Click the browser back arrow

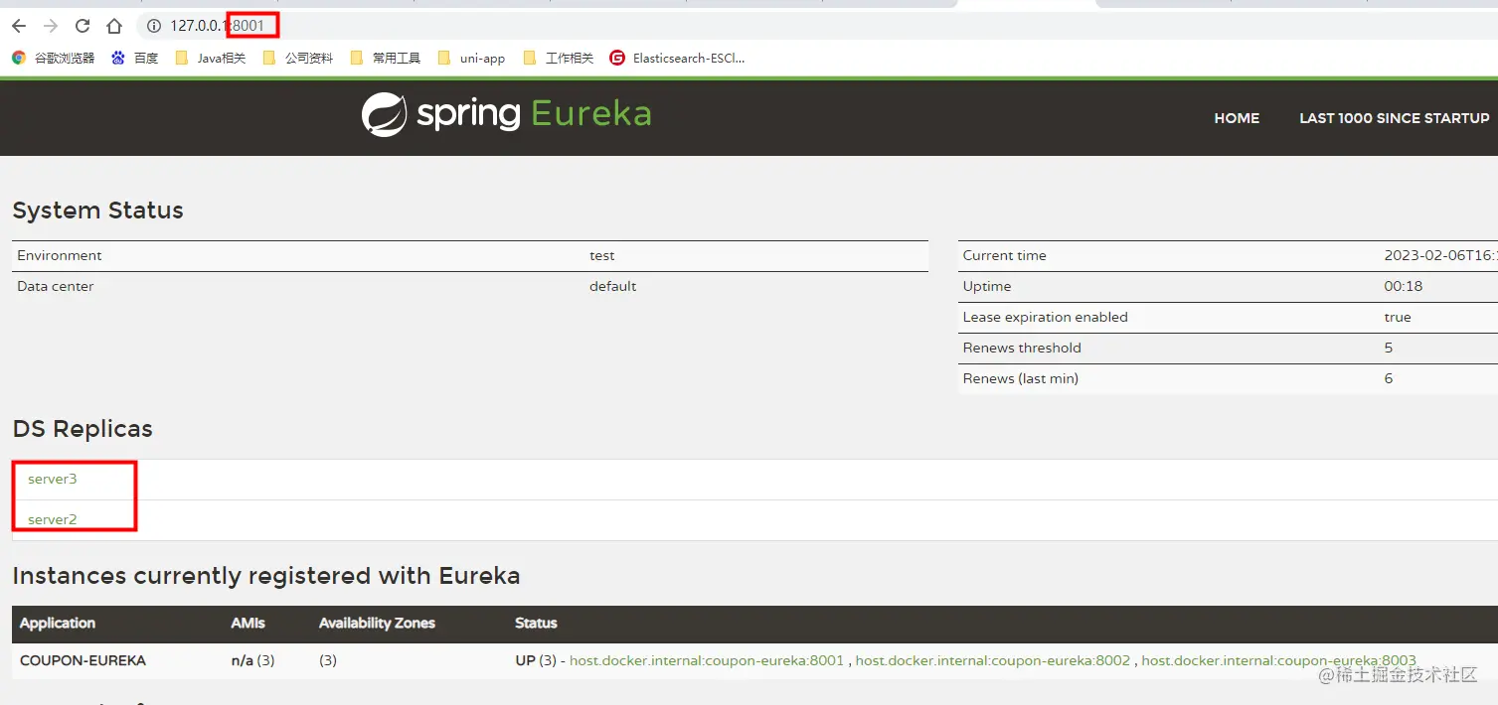(x=19, y=26)
